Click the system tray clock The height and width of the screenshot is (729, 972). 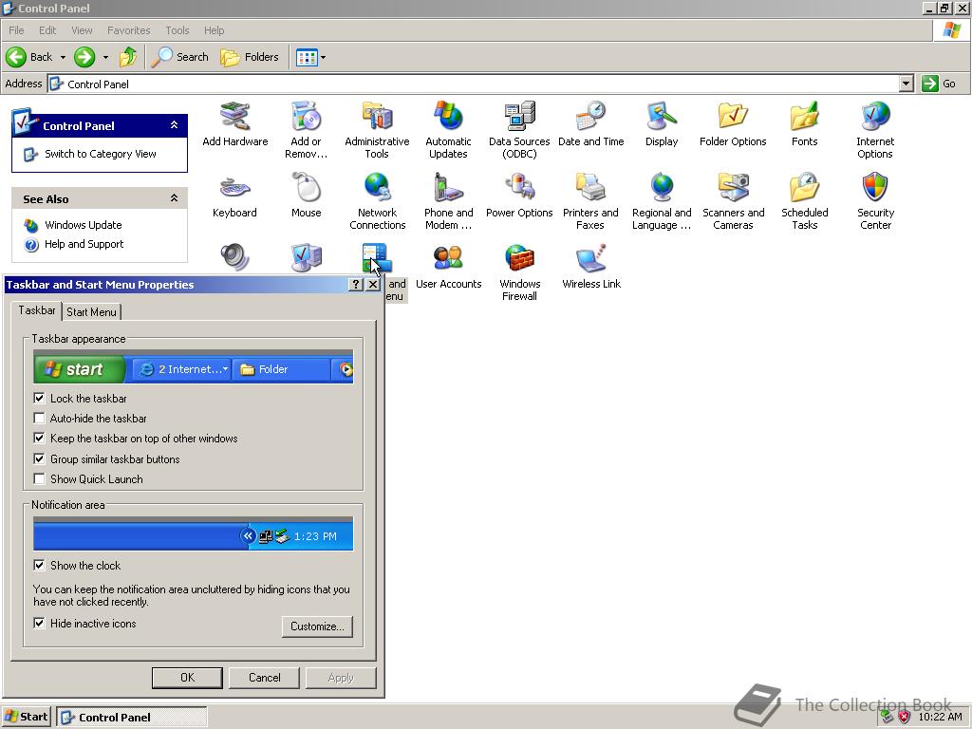[940, 717]
